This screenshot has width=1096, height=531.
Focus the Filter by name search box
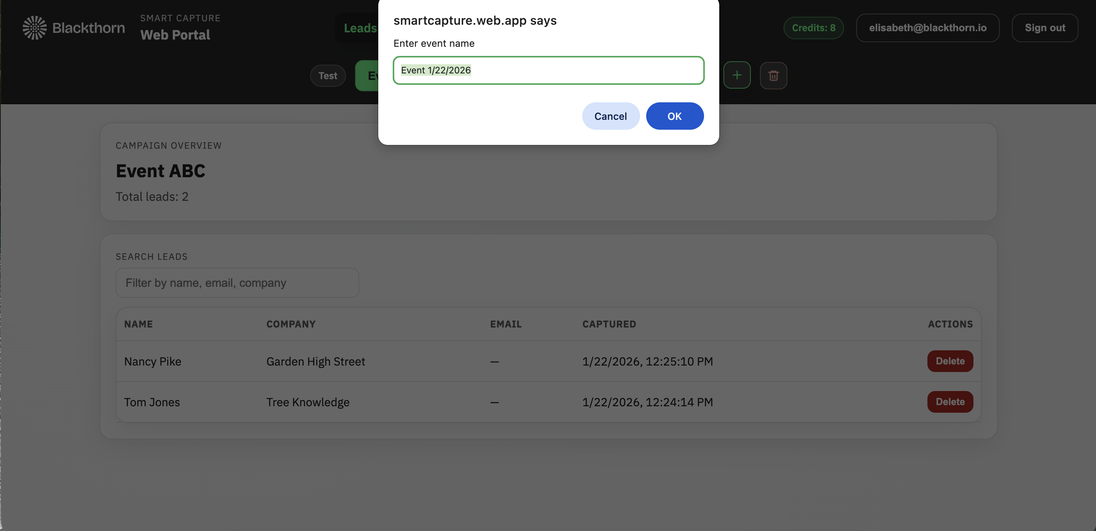click(237, 283)
